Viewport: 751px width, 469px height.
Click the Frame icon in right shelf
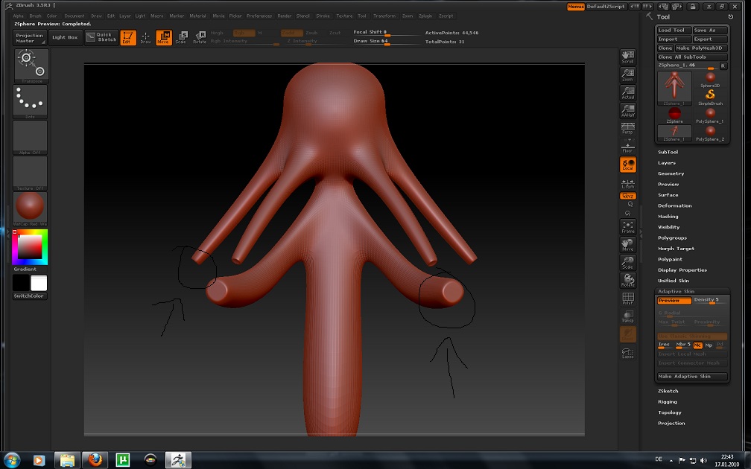pyautogui.click(x=628, y=226)
